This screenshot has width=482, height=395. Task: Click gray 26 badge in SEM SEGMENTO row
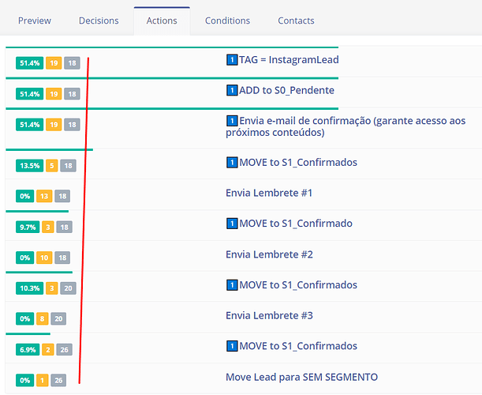pyautogui.click(x=58, y=380)
